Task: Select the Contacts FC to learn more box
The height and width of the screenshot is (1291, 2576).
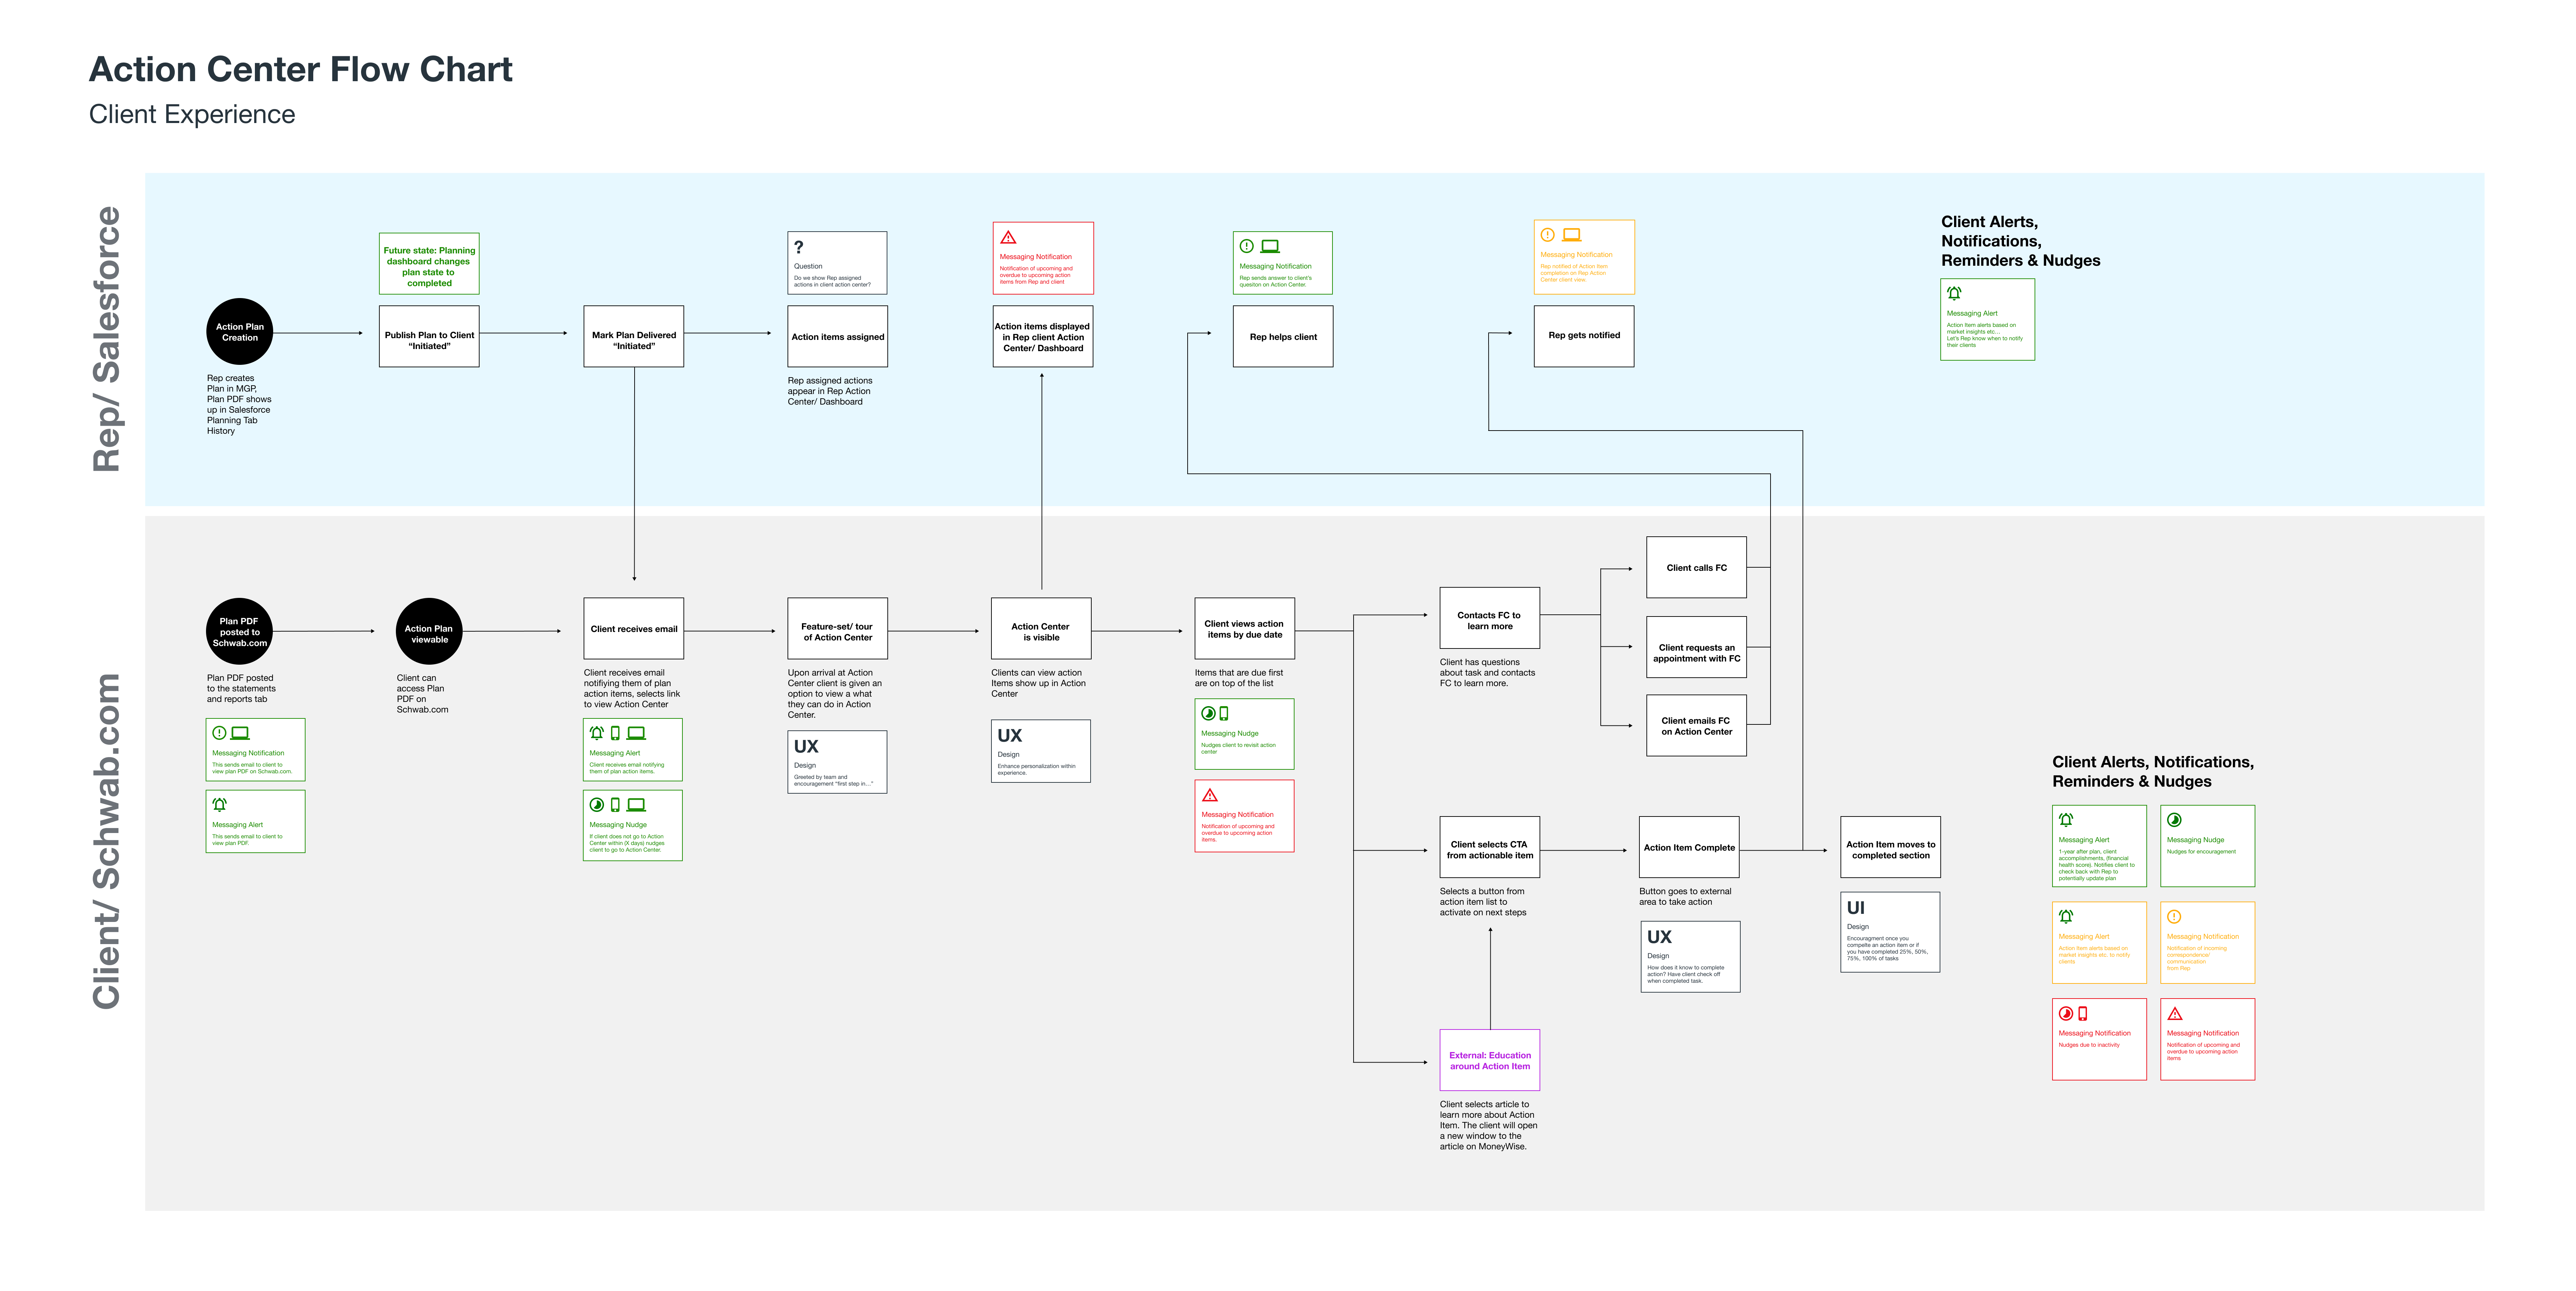Action: [1490, 618]
